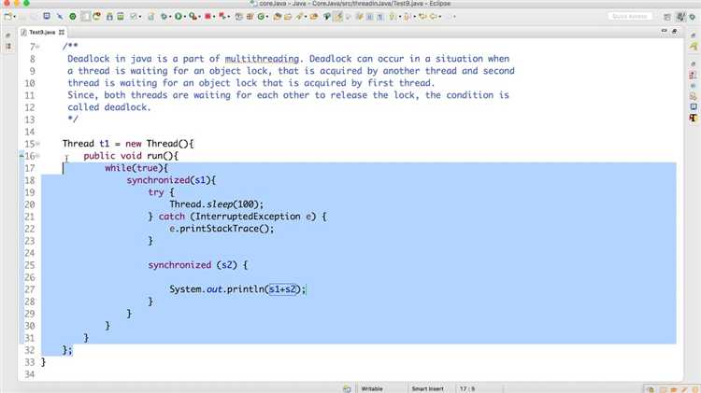Open the New wizard dropdown arrow
This screenshot has height=393, width=701.
pos(15,17)
